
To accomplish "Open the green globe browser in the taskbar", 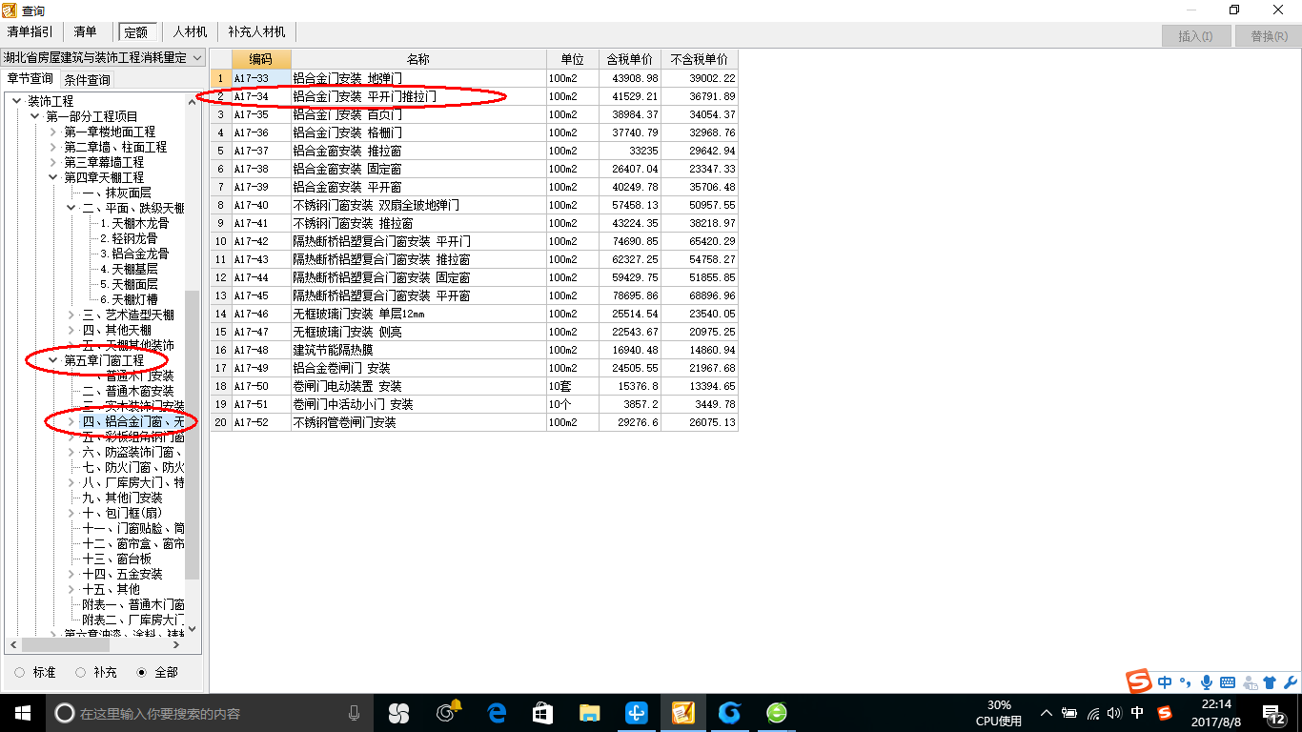I will click(777, 712).
